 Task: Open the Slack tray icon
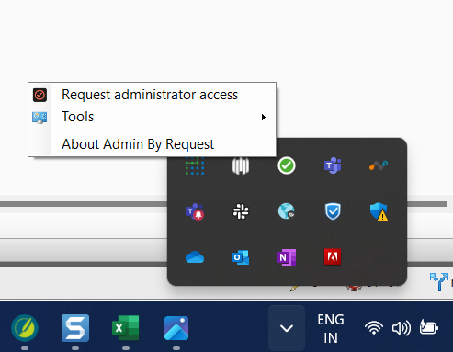click(241, 211)
